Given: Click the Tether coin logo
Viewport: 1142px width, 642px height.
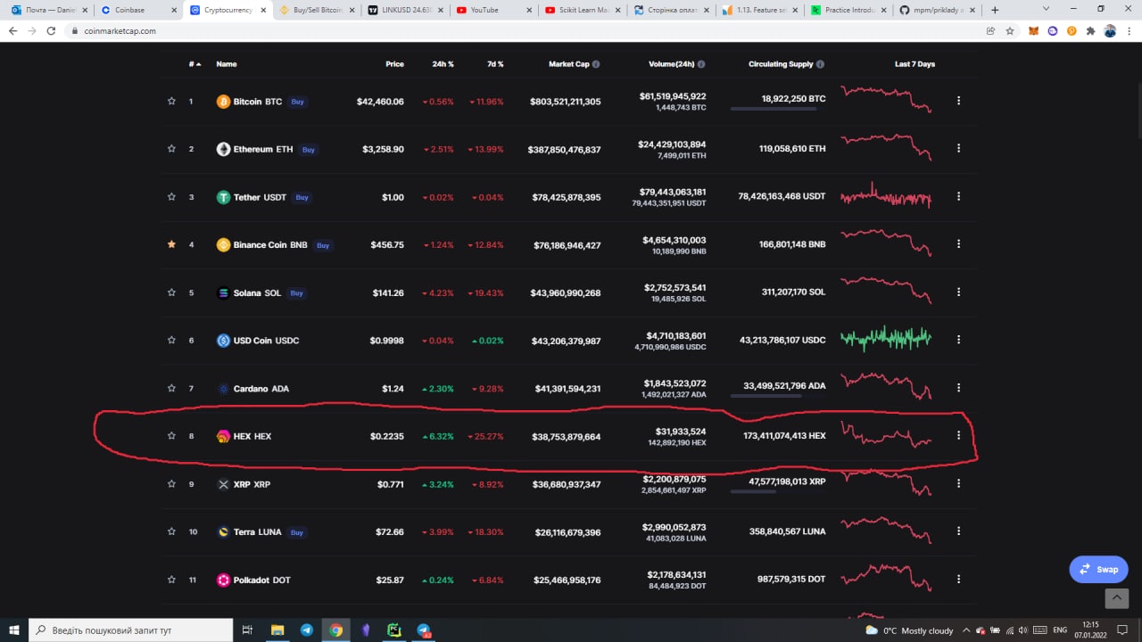Looking at the screenshot, I should (223, 197).
